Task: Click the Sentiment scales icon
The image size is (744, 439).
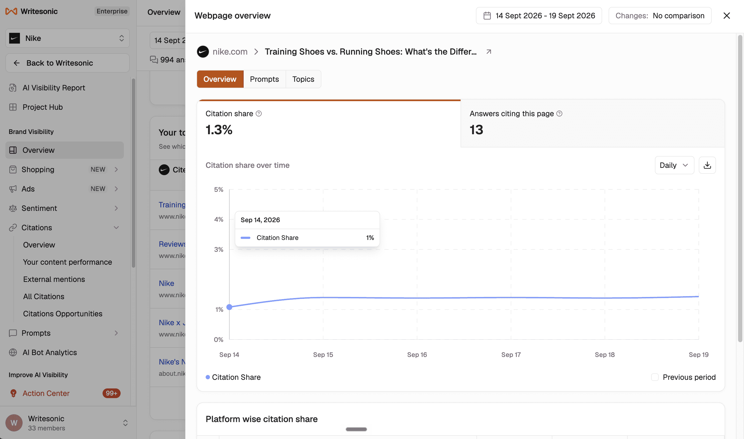Action: pyautogui.click(x=13, y=208)
